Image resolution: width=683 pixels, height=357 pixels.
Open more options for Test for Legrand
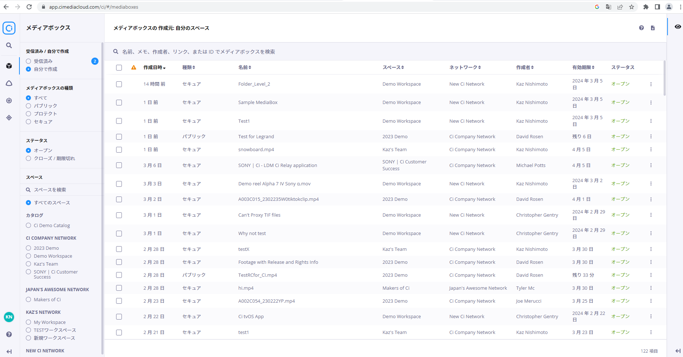(x=651, y=136)
